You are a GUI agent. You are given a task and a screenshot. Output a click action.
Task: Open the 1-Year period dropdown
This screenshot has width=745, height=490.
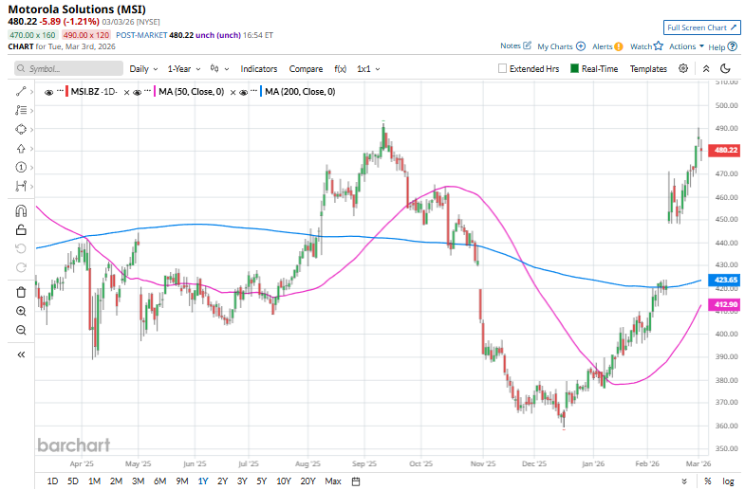(x=184, y=69)
